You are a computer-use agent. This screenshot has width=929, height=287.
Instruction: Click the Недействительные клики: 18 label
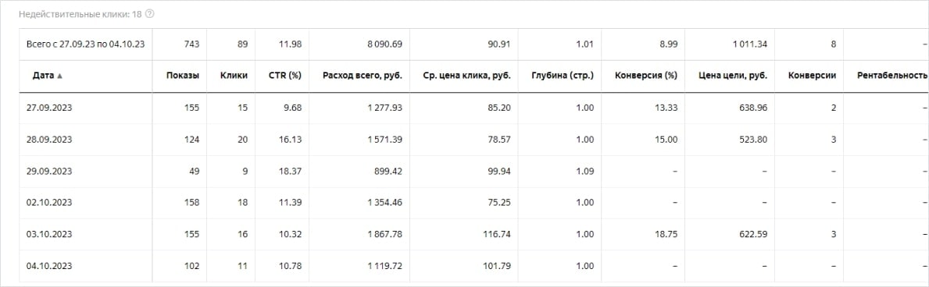(x=80, y=13)
